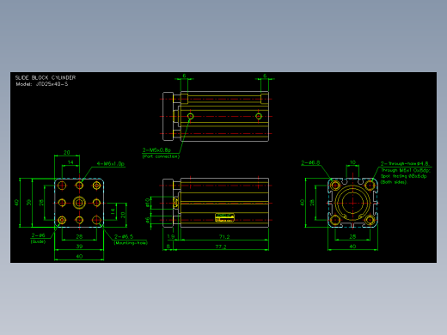Screen dimensions: 447x335
Task: Click the "2-Through-hole ø4.8" callout
Action: pos(405,164)
